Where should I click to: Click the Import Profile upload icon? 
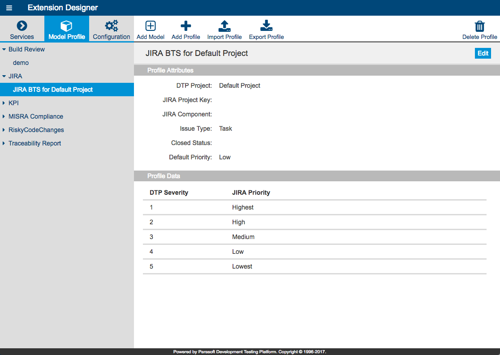point(224,26)
